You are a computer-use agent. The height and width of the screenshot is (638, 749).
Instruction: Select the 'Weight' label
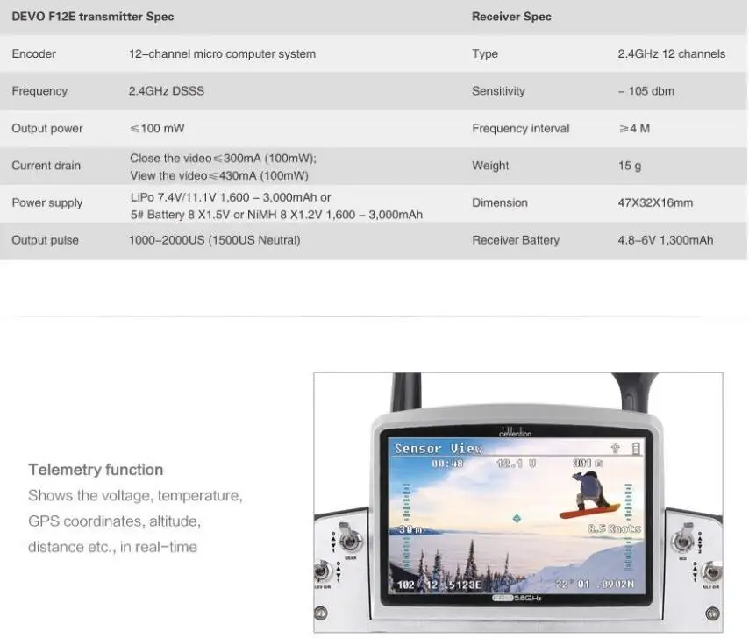490,166
